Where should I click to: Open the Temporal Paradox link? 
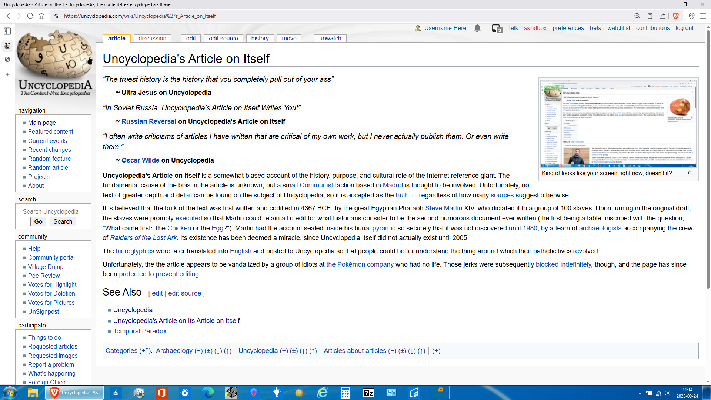point(140,331)
